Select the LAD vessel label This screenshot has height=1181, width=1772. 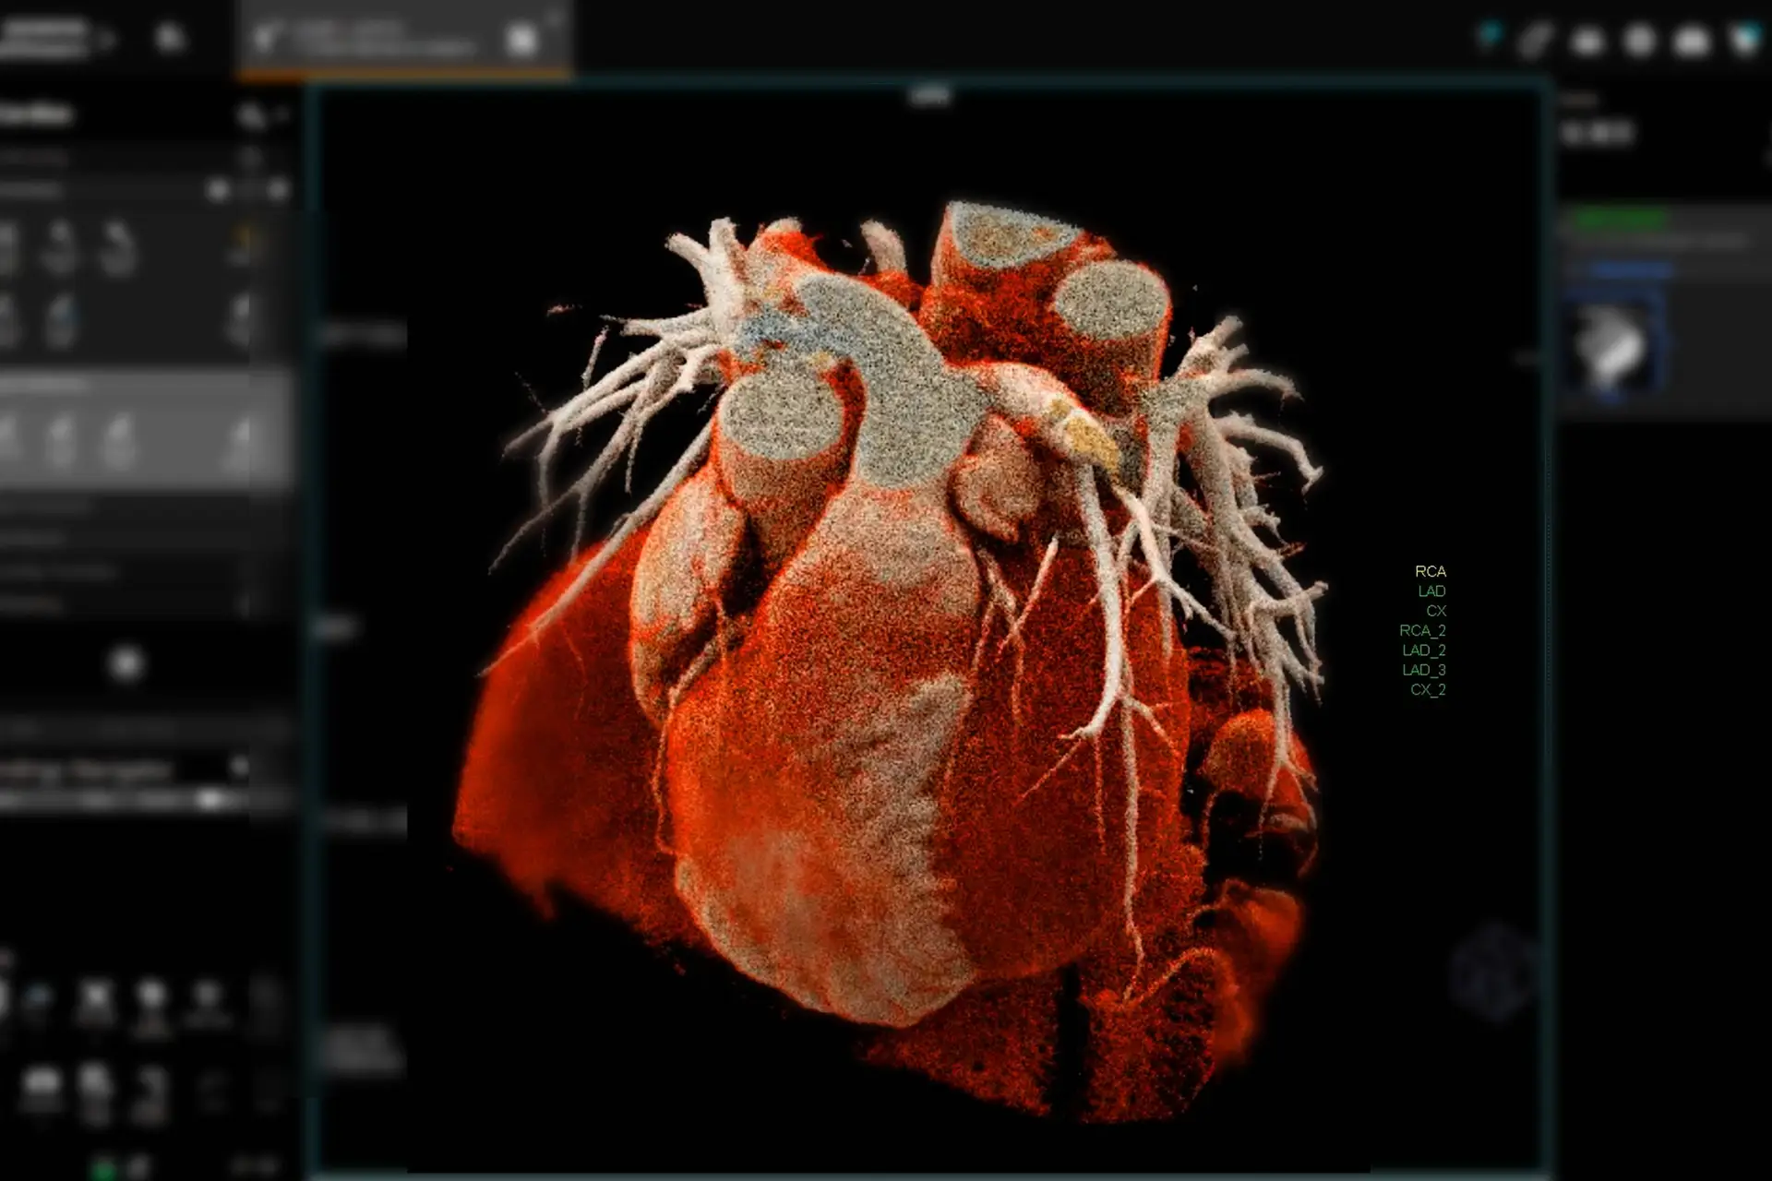point(1431,590)
